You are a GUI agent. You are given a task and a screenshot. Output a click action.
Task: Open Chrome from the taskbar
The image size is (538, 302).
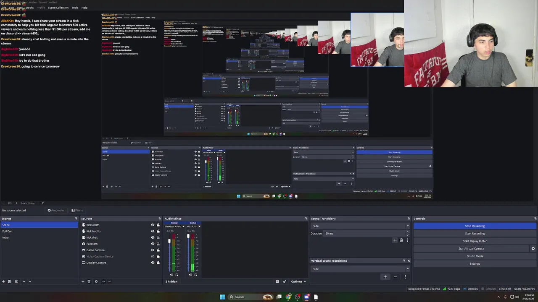288,297
